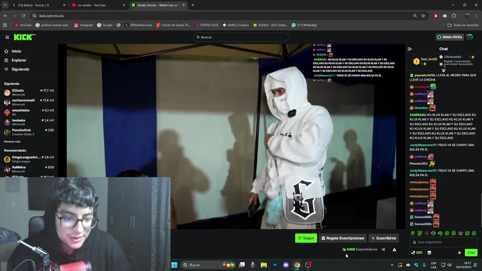Image resolution: width=482 pixels, height=271 pixels.
Task: Open the Chrome zoom magnifier icon
Action: pos(415,16)
